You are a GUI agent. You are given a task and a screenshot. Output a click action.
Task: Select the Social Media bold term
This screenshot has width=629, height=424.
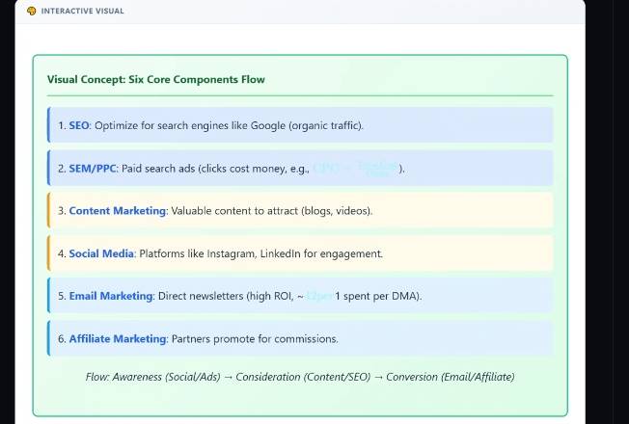click(x=101, y=253)
